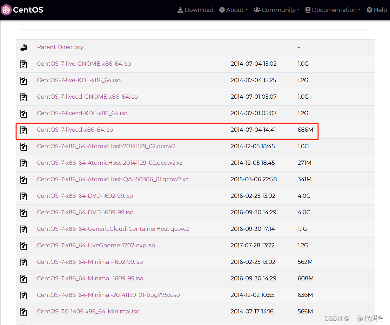The width and height of the screenshot is (390, 325).
Task: Click file icon beside Minimal-1609-99.iso
Action: 23,279
